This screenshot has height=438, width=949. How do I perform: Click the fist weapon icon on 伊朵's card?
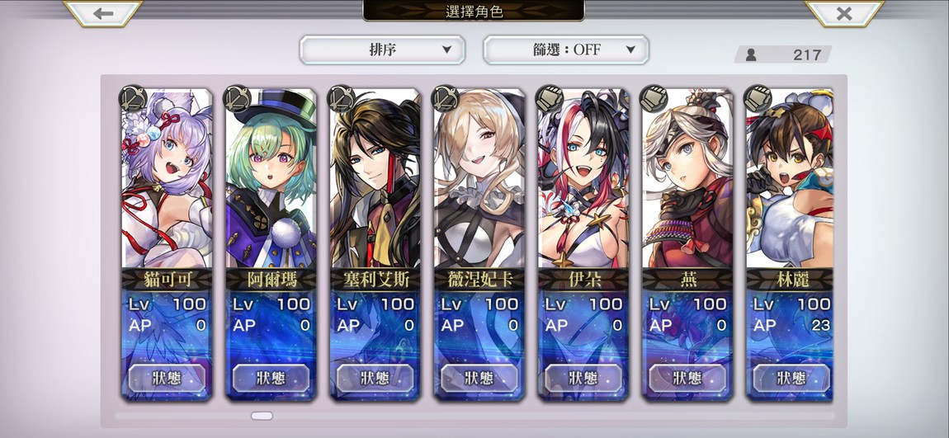(x=549, y=99)
